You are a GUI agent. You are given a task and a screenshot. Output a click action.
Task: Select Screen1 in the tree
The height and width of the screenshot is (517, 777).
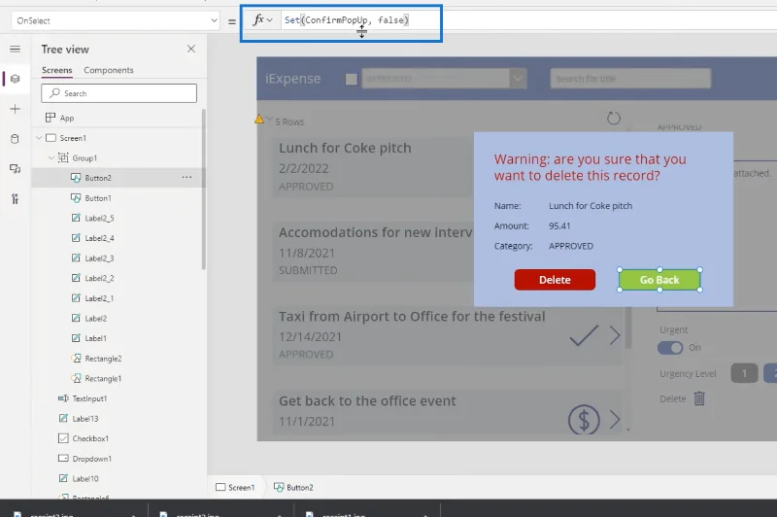pyautogui.click(x=73, y=138)
